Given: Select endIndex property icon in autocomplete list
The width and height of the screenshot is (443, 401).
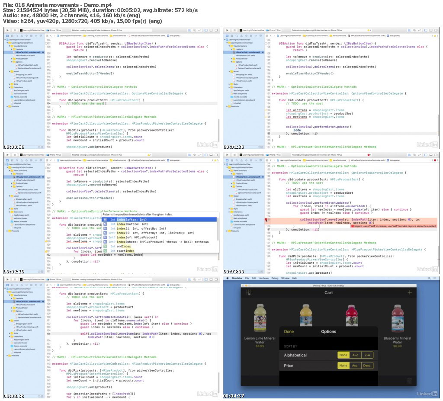Looking at the screenshot, I should pyautogui.click(x=105, y=246).
